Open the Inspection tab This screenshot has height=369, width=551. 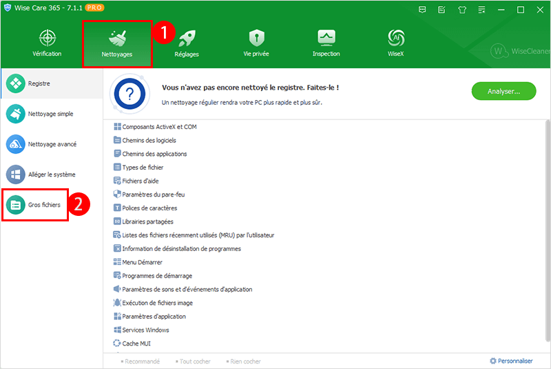(326, 43)
